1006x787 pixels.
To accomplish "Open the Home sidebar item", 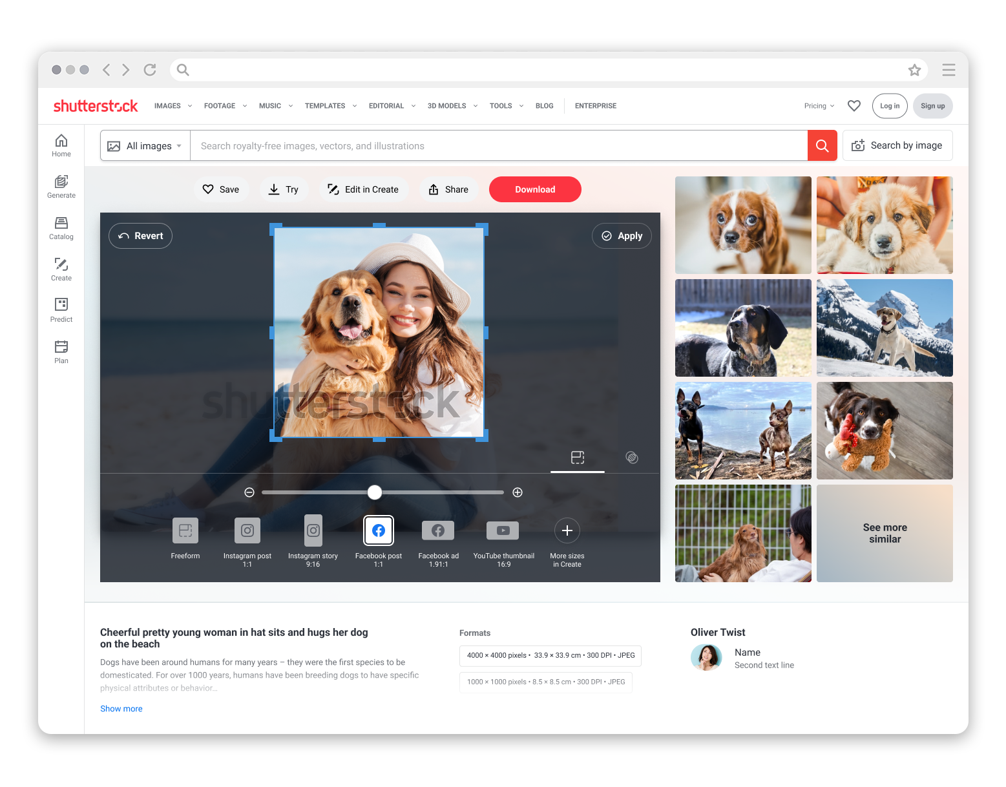I will tap(61, 145).
